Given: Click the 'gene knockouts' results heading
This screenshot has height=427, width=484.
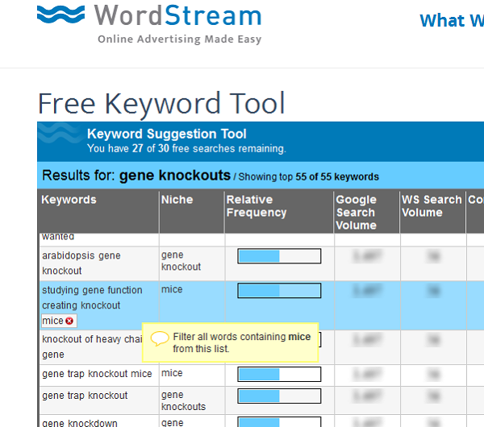Looking at the screenshot, I should [x=175, y=176].
